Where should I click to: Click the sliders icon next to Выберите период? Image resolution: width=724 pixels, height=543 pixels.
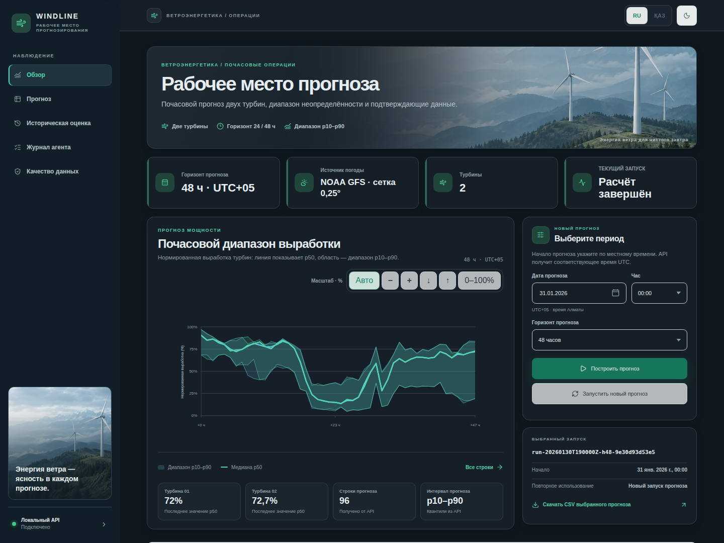[540, 235]
